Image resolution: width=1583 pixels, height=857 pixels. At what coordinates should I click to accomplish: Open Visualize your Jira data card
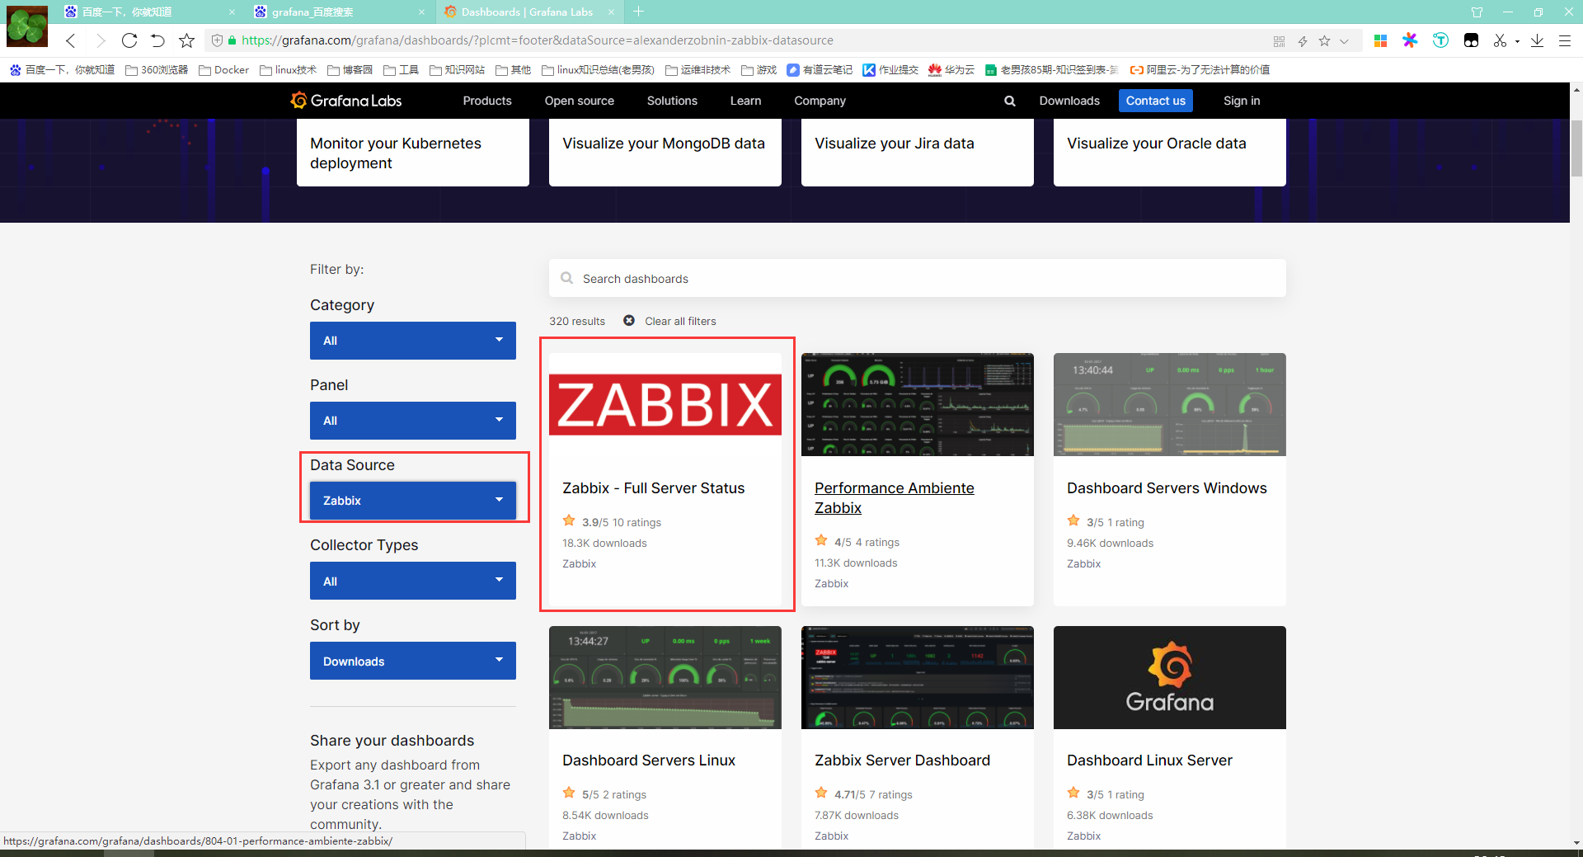pyautogui.click(x=918, y=153)
